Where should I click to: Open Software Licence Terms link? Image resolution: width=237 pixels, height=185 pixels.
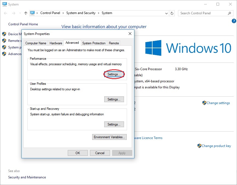148,138
